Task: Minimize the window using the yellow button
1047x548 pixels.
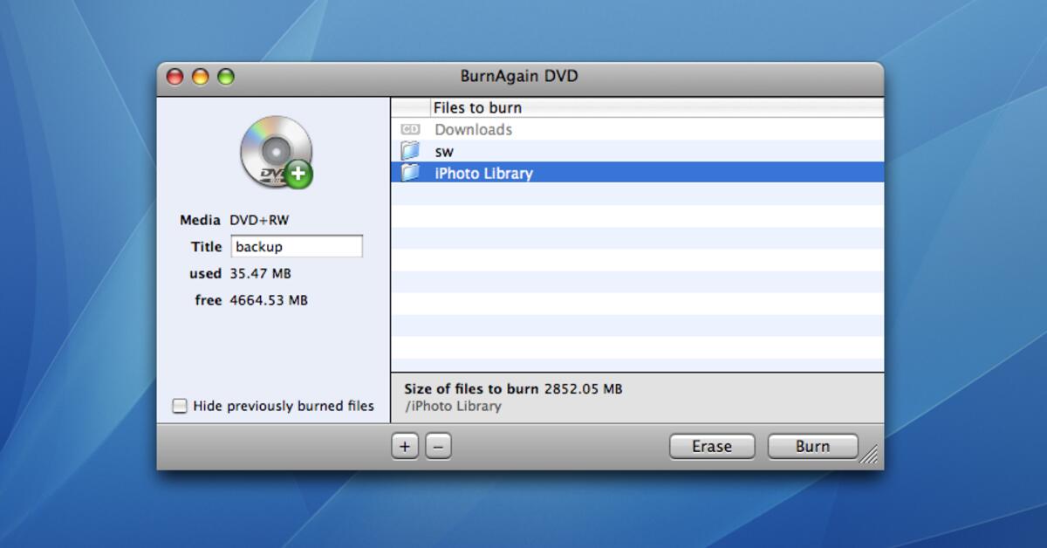Action: coord(201,77)
